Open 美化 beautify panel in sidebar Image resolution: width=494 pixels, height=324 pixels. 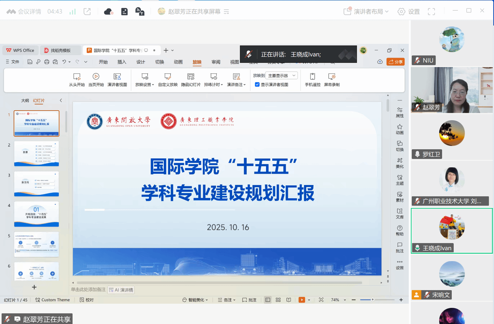point(400,163)
